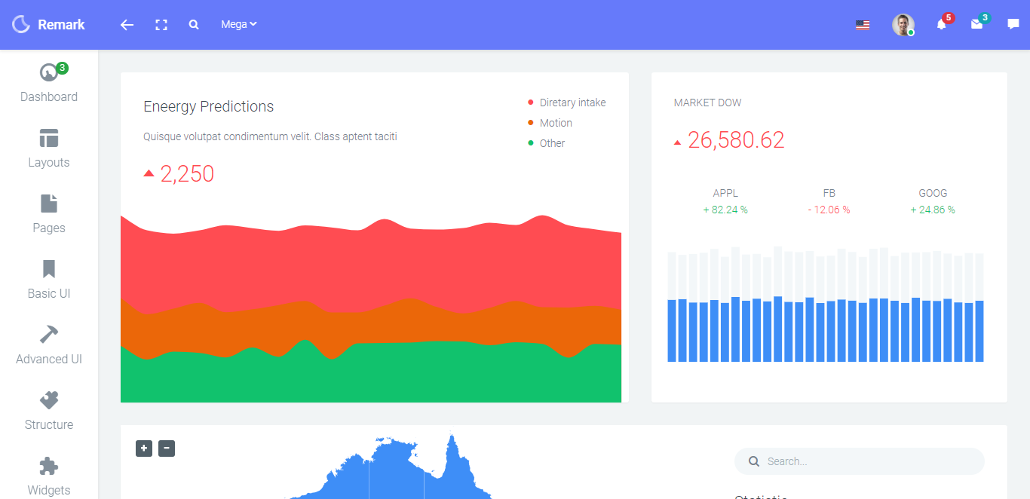Toggle the Other legend item
Screen dimensions: 1030x499
pos(551,143)
